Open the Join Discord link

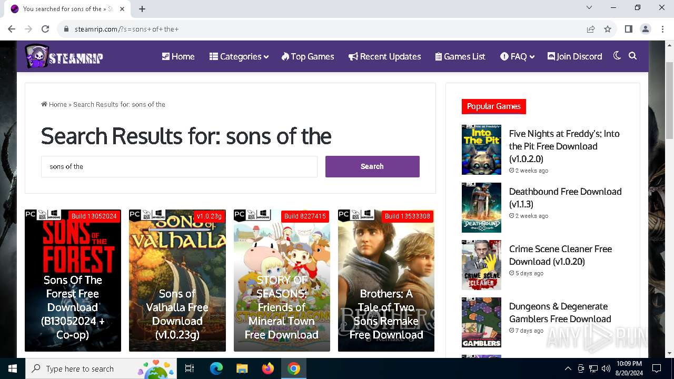574,56
